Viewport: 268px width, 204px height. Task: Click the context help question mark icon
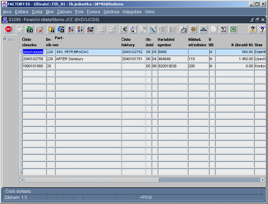262,29
